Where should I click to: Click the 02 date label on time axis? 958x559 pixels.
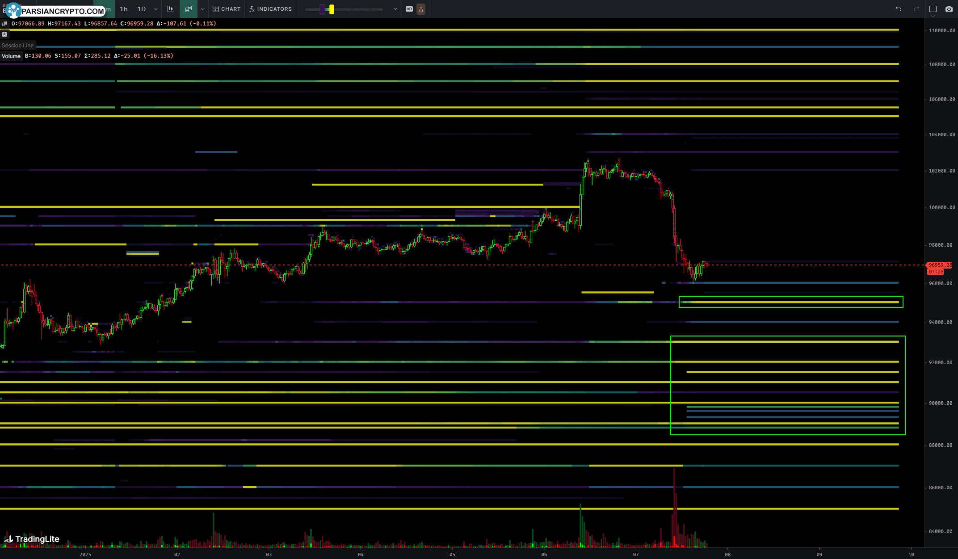point(177,555)
